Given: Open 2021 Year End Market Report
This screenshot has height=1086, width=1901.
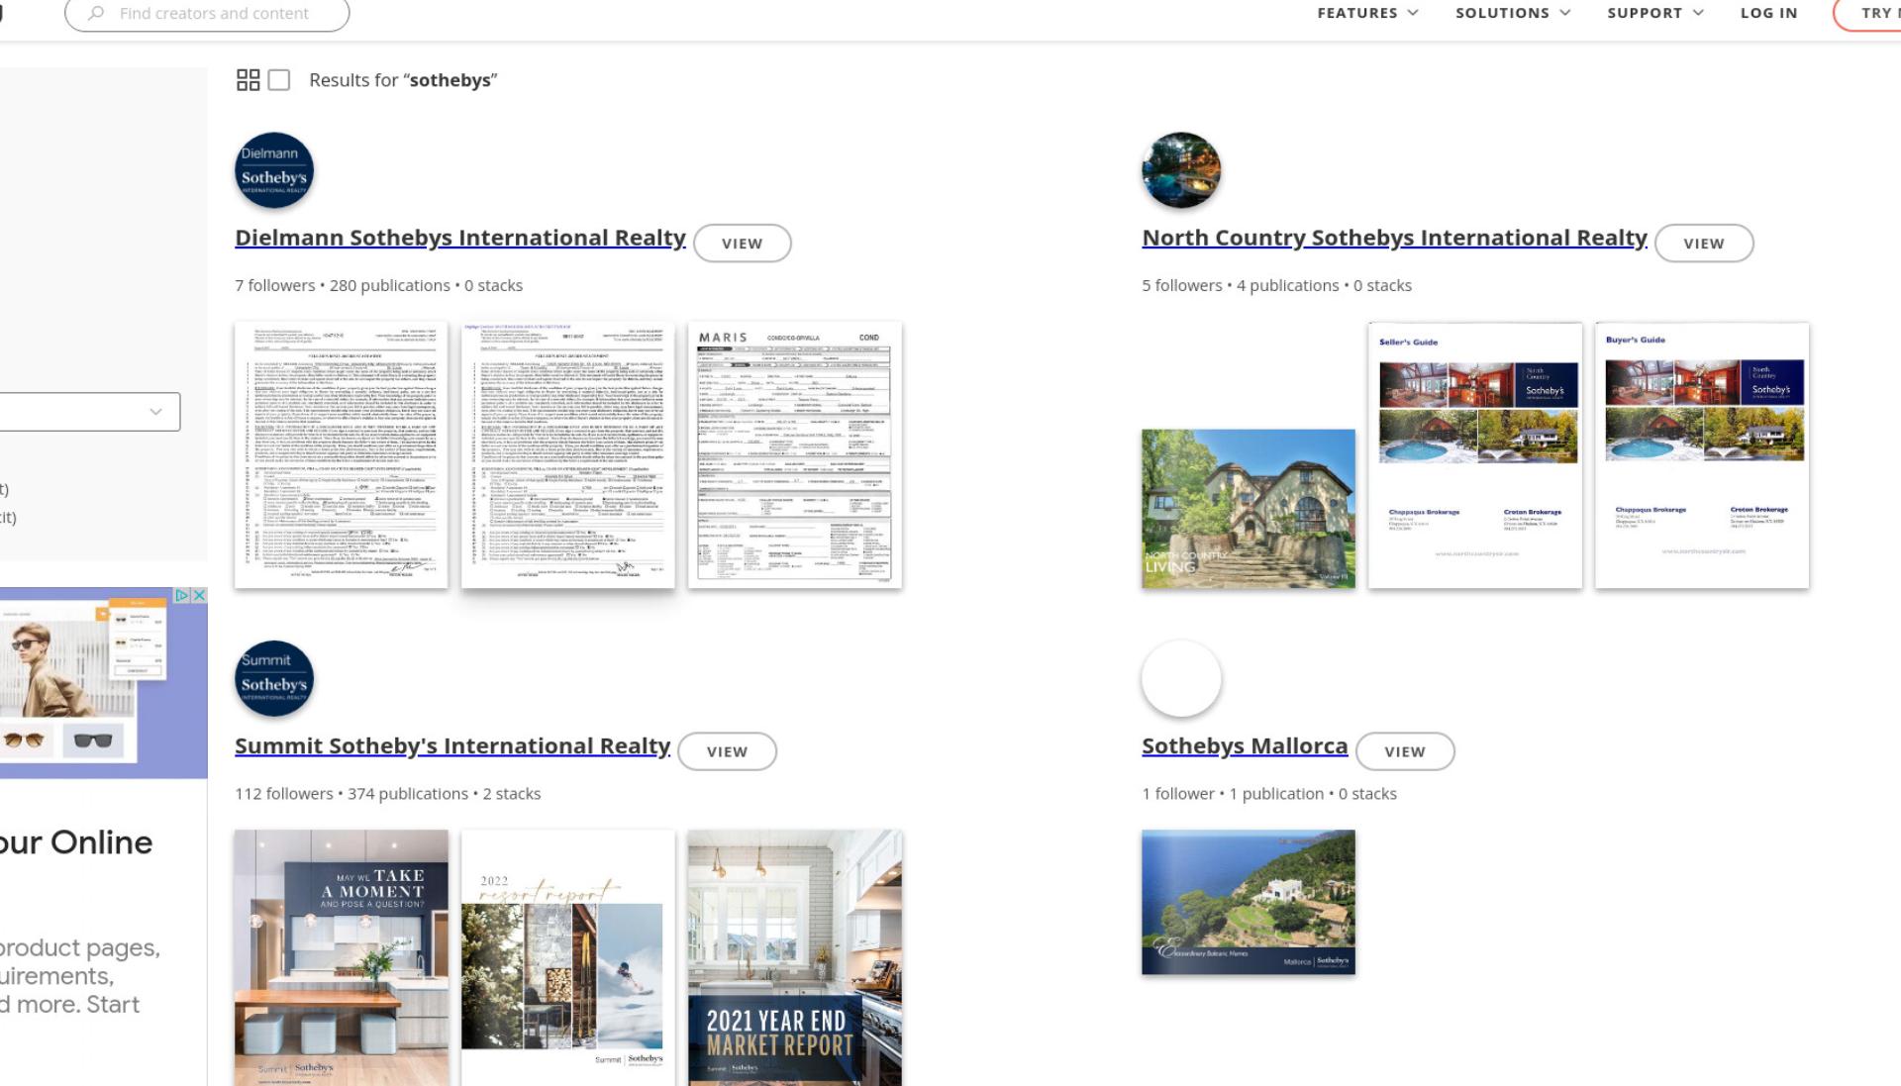Looking at the screenshot, I should pos(794,957).
